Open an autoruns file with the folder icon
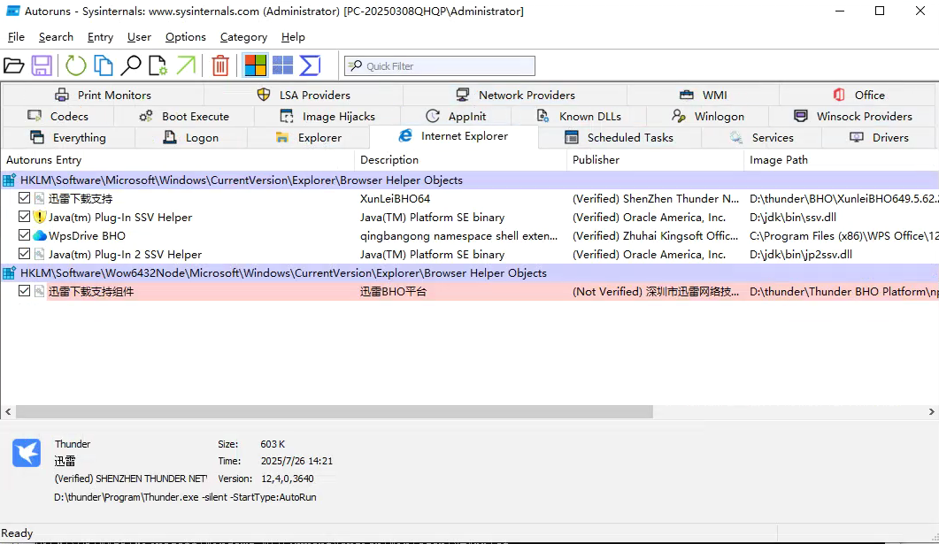939x544 pixels. (13, 65)
